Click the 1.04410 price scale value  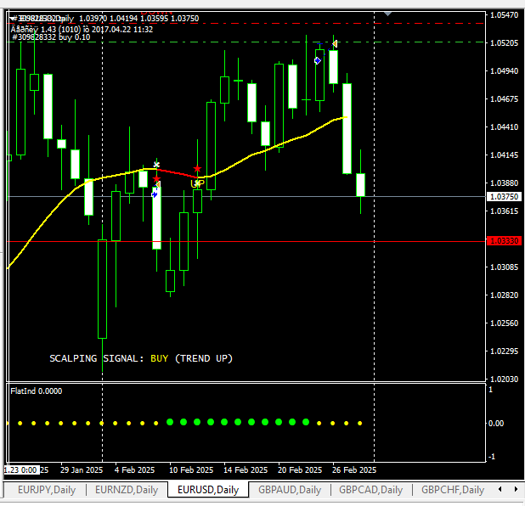pyautogui.click(x=504, y=127)
